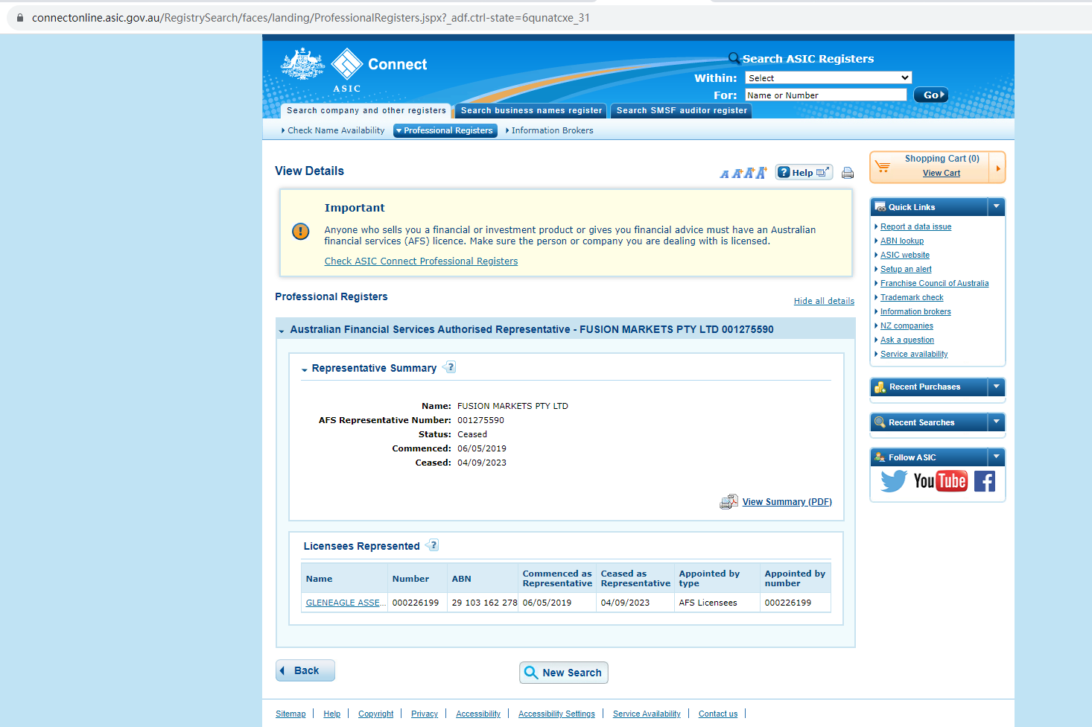Open the Help footer link
The image size is (1092, 727).
(332, 714)
